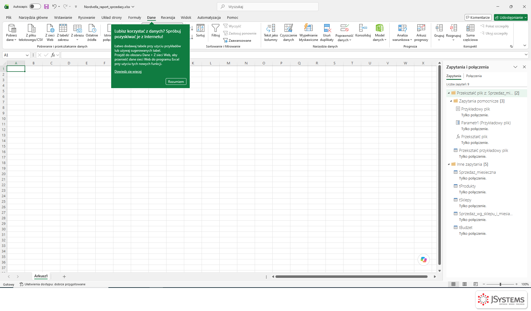Open the Name Box dropdown
Image resolution: width=531 pixels, height=311 pixels.
coord(27,55)
